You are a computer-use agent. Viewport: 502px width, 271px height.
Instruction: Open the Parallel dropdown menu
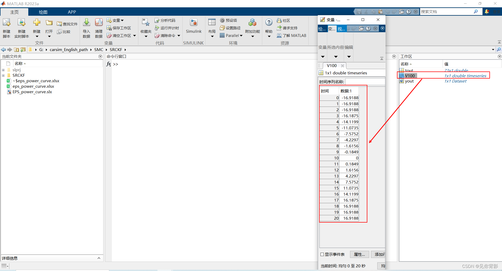coord(231,36)
